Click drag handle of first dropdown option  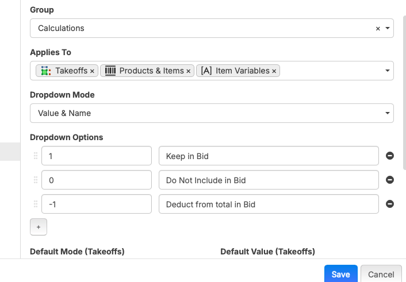36,156
